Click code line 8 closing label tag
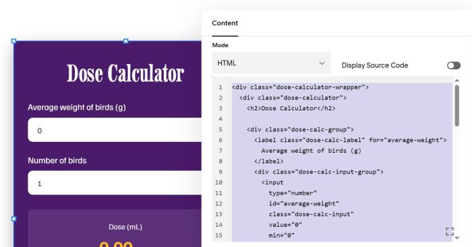Viewport: 472px width, 247px height. (x=268, y=162)
